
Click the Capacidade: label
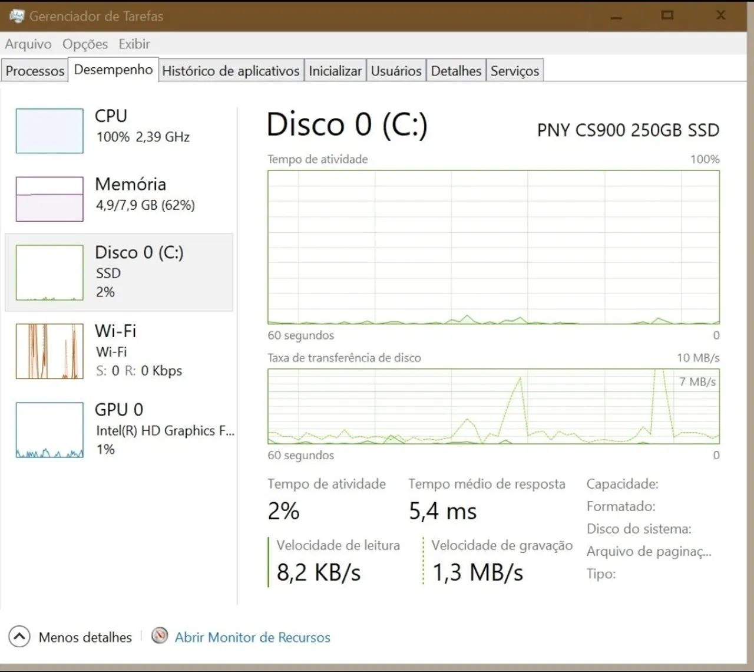coord(623,484)
